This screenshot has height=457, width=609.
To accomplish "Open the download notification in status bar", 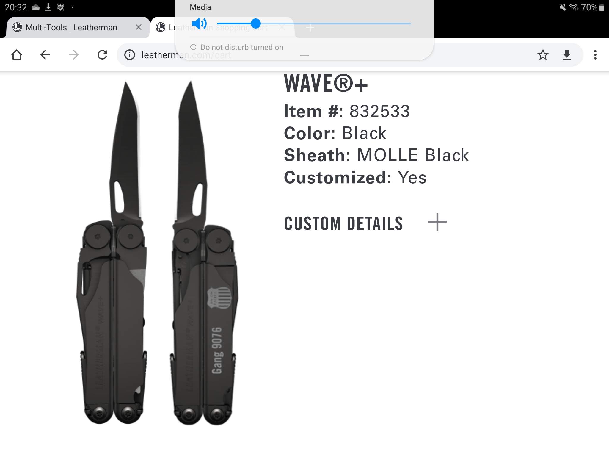I will 48,7.
